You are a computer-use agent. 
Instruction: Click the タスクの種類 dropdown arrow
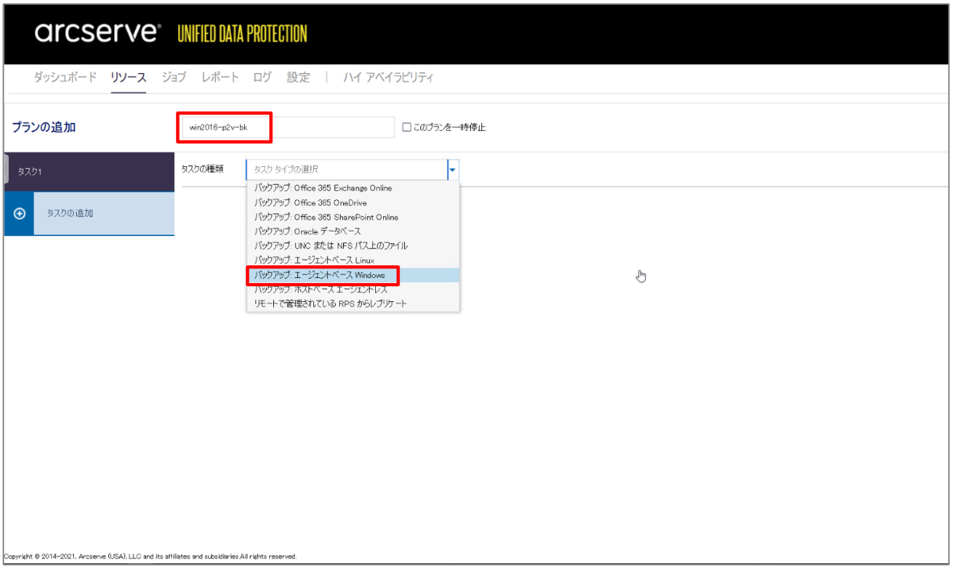[453, 169]
